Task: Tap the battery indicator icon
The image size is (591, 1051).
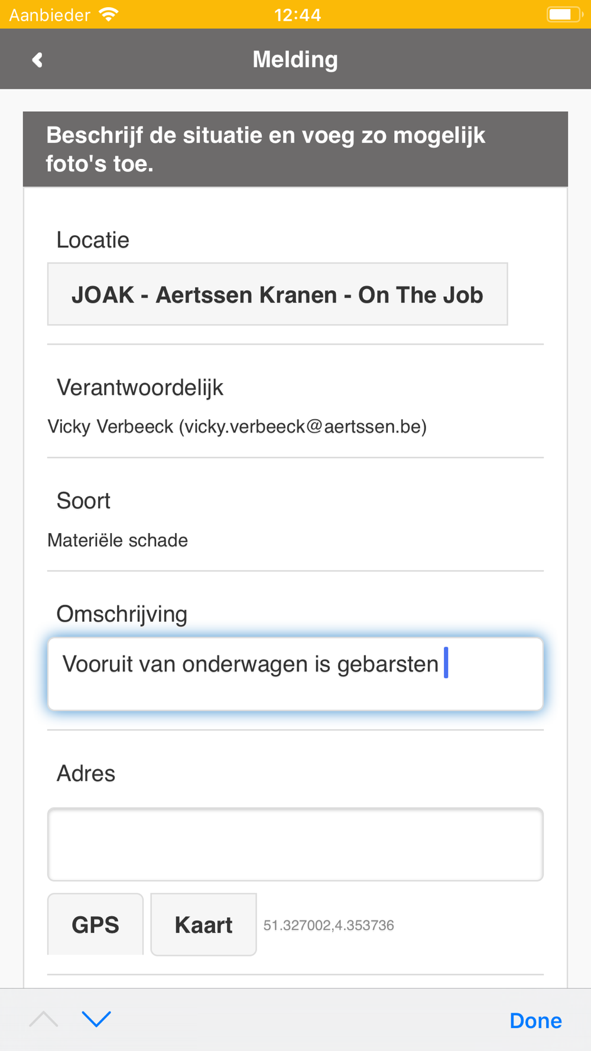Action: [x=563, y=14]
